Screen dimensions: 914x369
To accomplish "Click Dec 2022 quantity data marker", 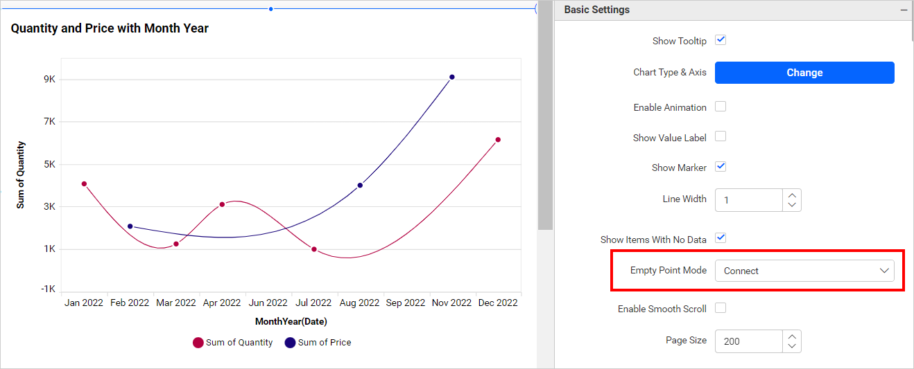I will 498,140.
